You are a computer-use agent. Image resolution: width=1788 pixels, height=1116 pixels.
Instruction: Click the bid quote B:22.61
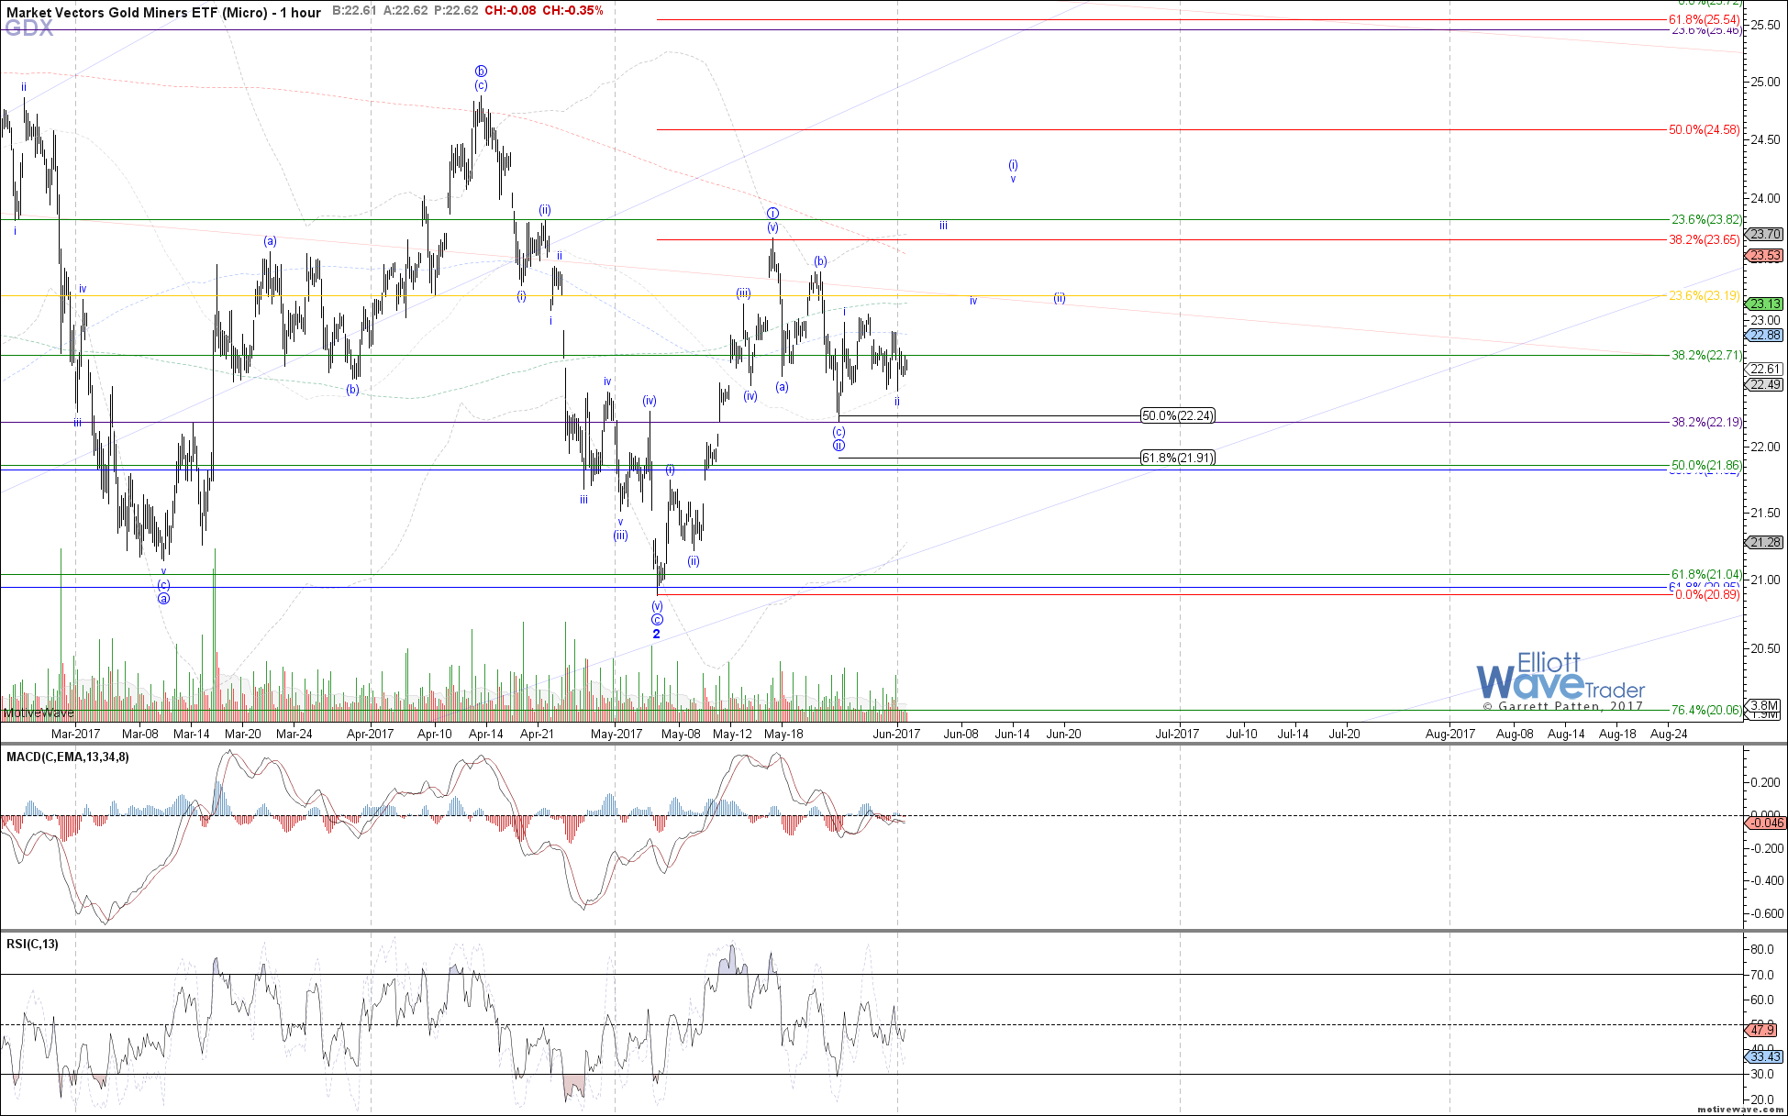click(x=355, y=11)
